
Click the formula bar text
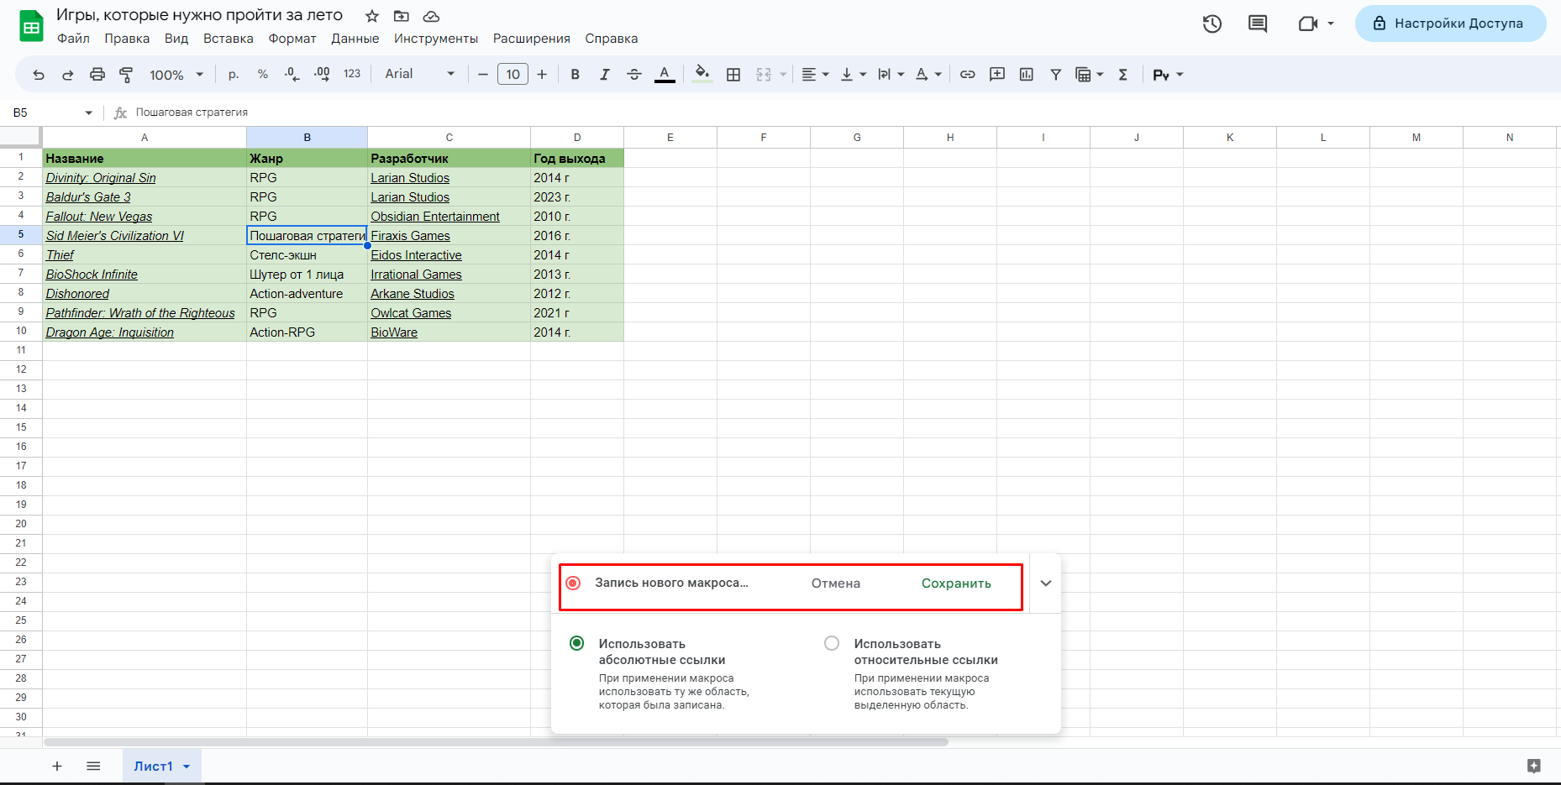pyautogui.click(x=192, y=113)
